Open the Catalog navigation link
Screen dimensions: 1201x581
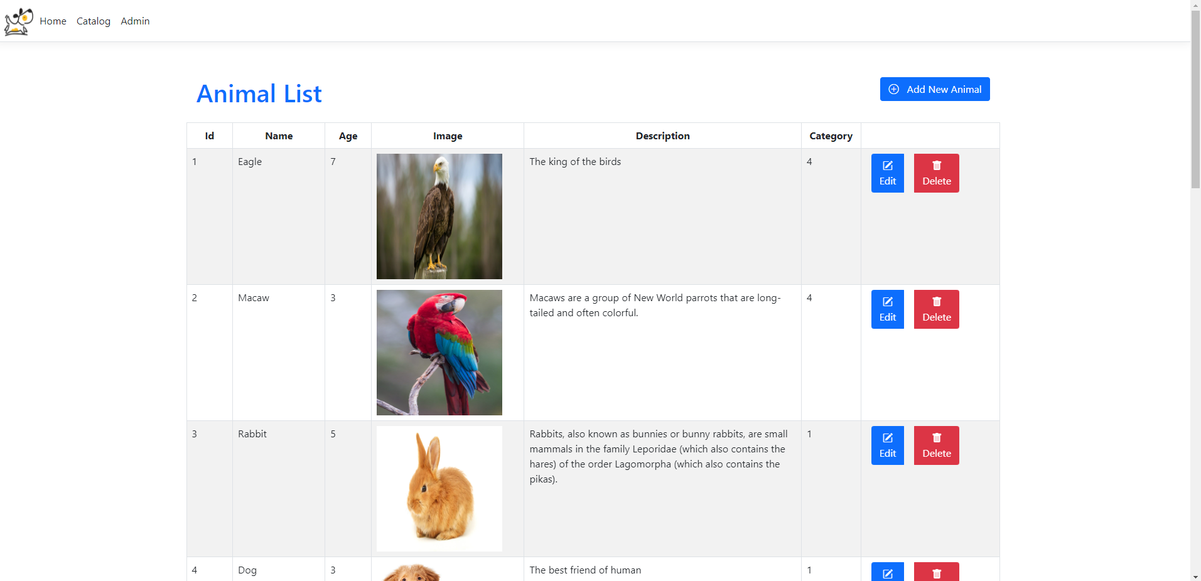click(93, 21)
